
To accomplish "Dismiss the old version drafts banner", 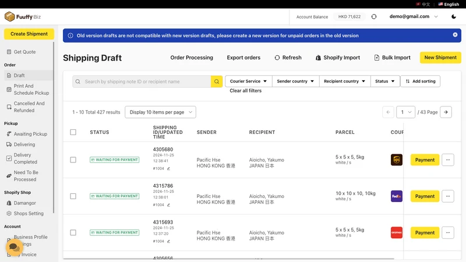I will point(455,35).
